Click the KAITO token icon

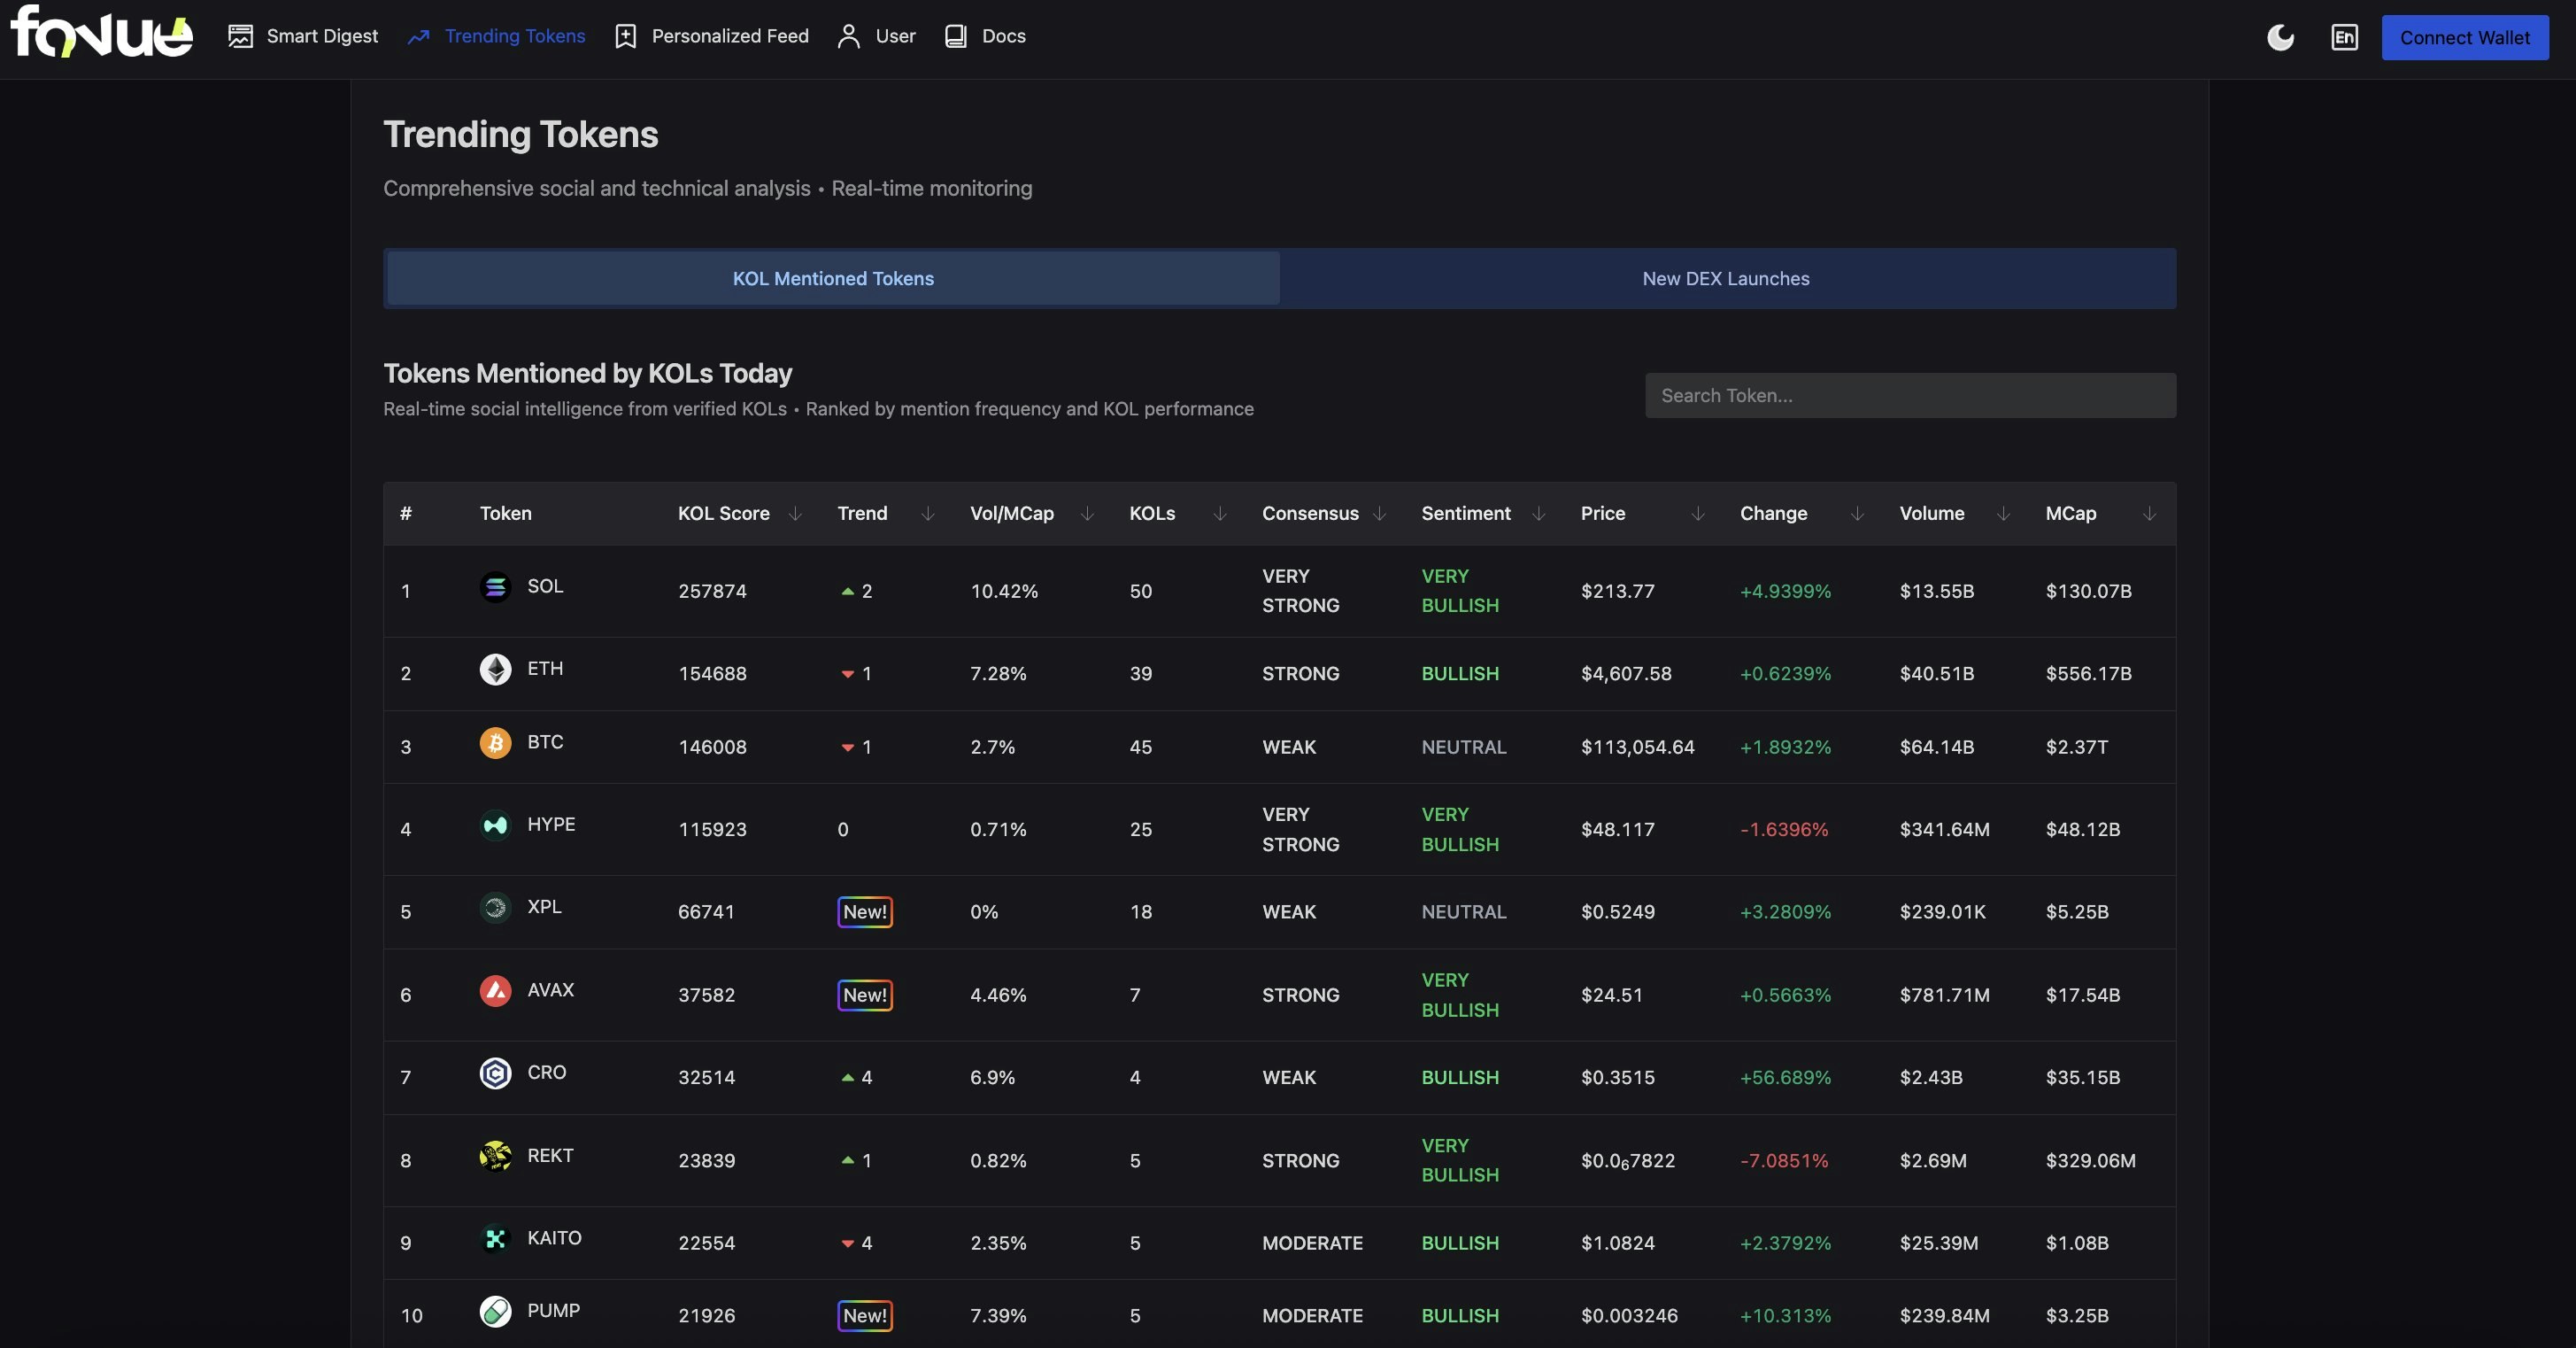[495, 1239]
